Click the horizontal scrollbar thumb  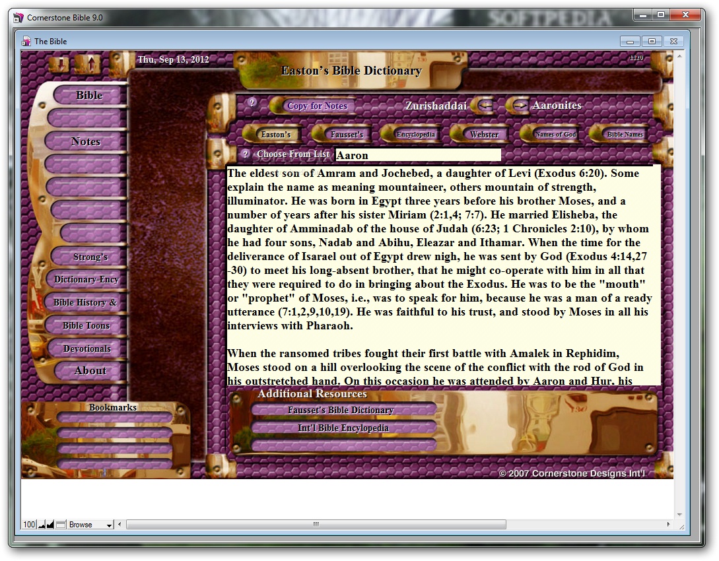coord(316,524)
